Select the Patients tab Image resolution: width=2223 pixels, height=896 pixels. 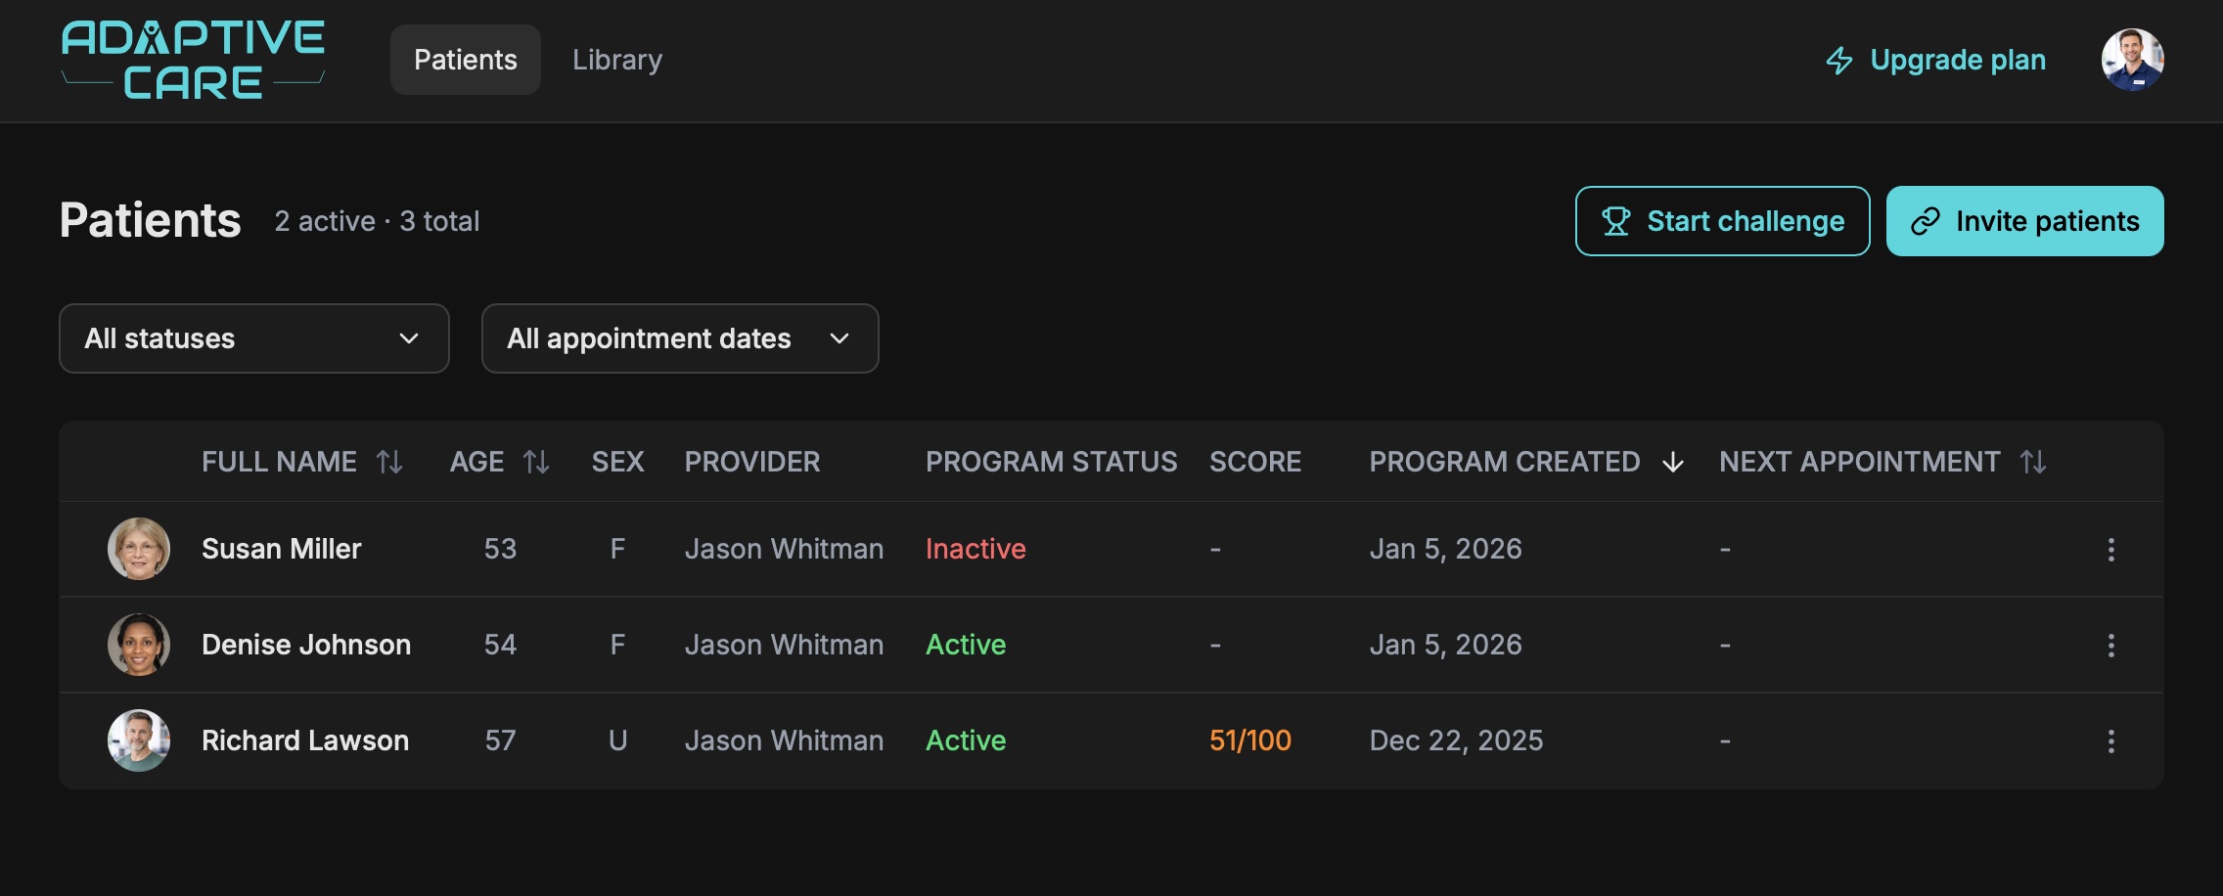coord(465,60)
